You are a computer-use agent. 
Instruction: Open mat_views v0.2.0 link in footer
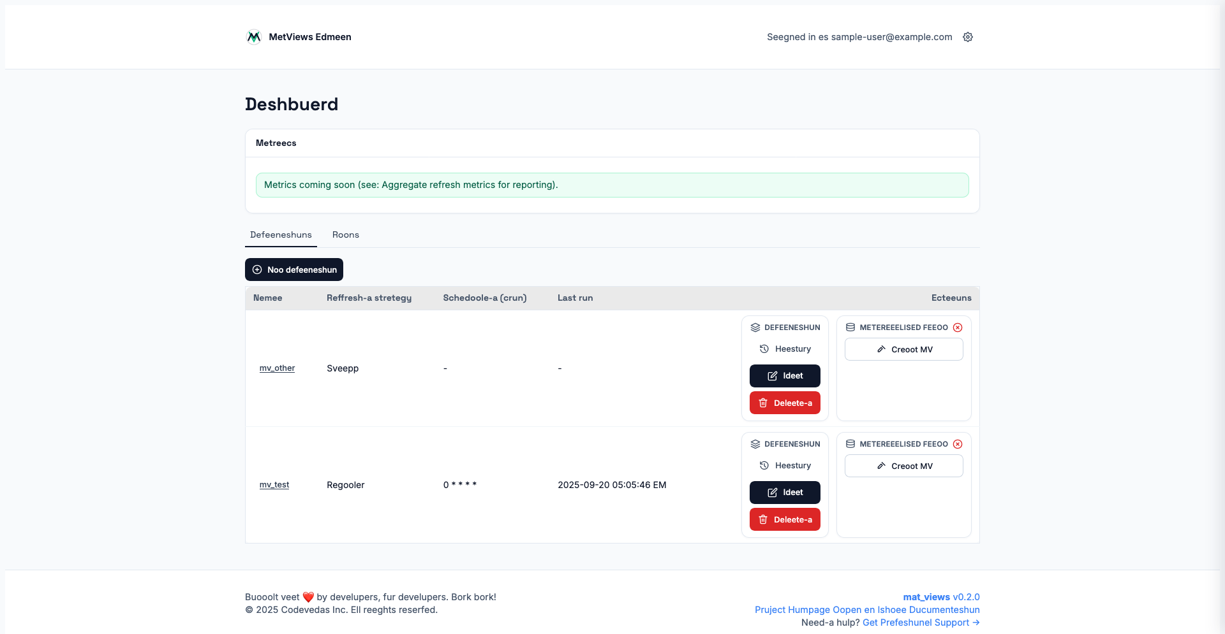[x=941, y=597]
